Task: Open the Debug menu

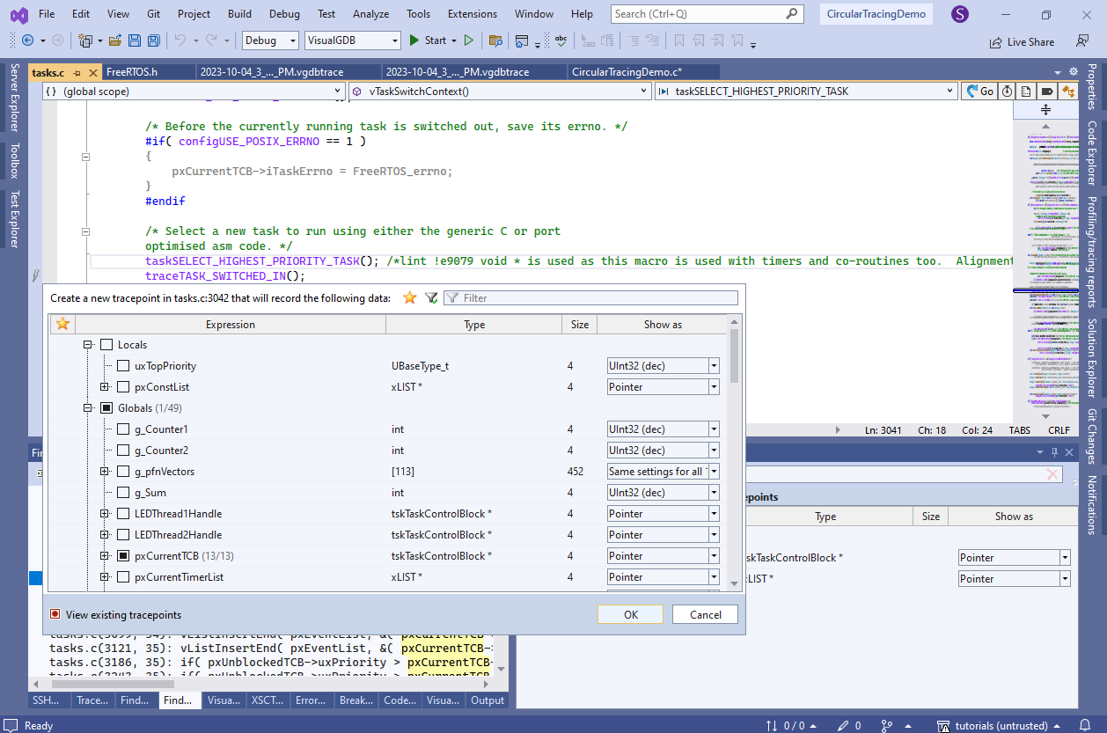Action: click(284, 14)
